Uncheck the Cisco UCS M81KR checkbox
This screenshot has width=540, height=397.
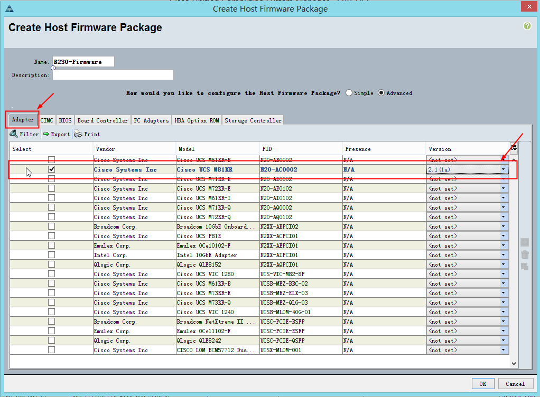[x=51, y=169]
